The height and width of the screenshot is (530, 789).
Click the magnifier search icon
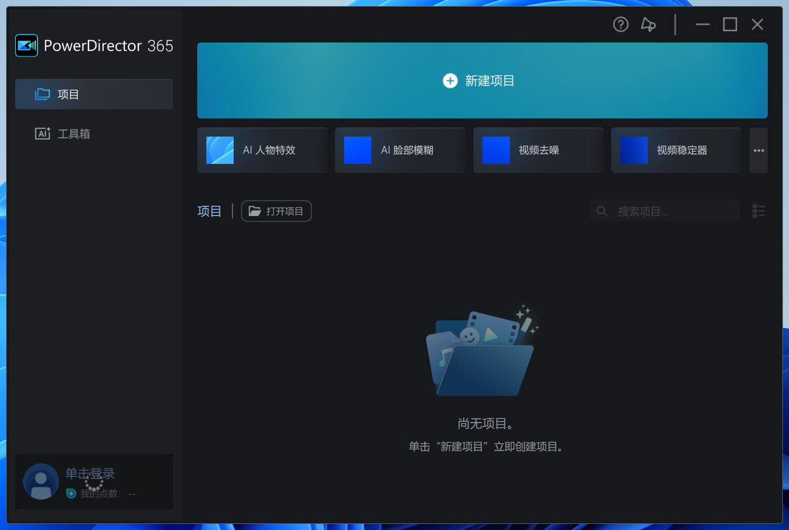[602, 211]
